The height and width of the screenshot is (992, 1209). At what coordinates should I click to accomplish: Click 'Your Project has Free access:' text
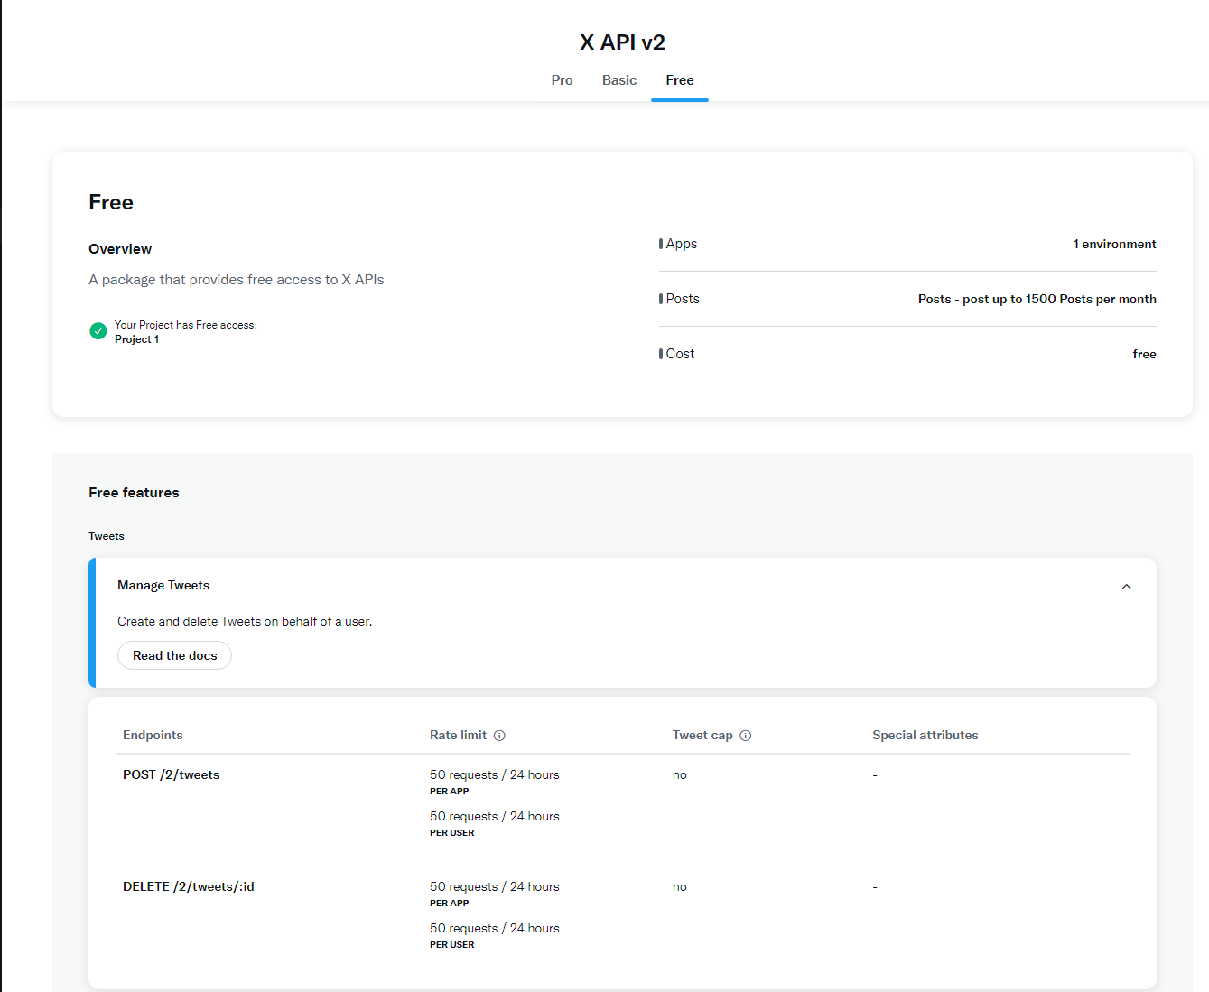[186, 325]
